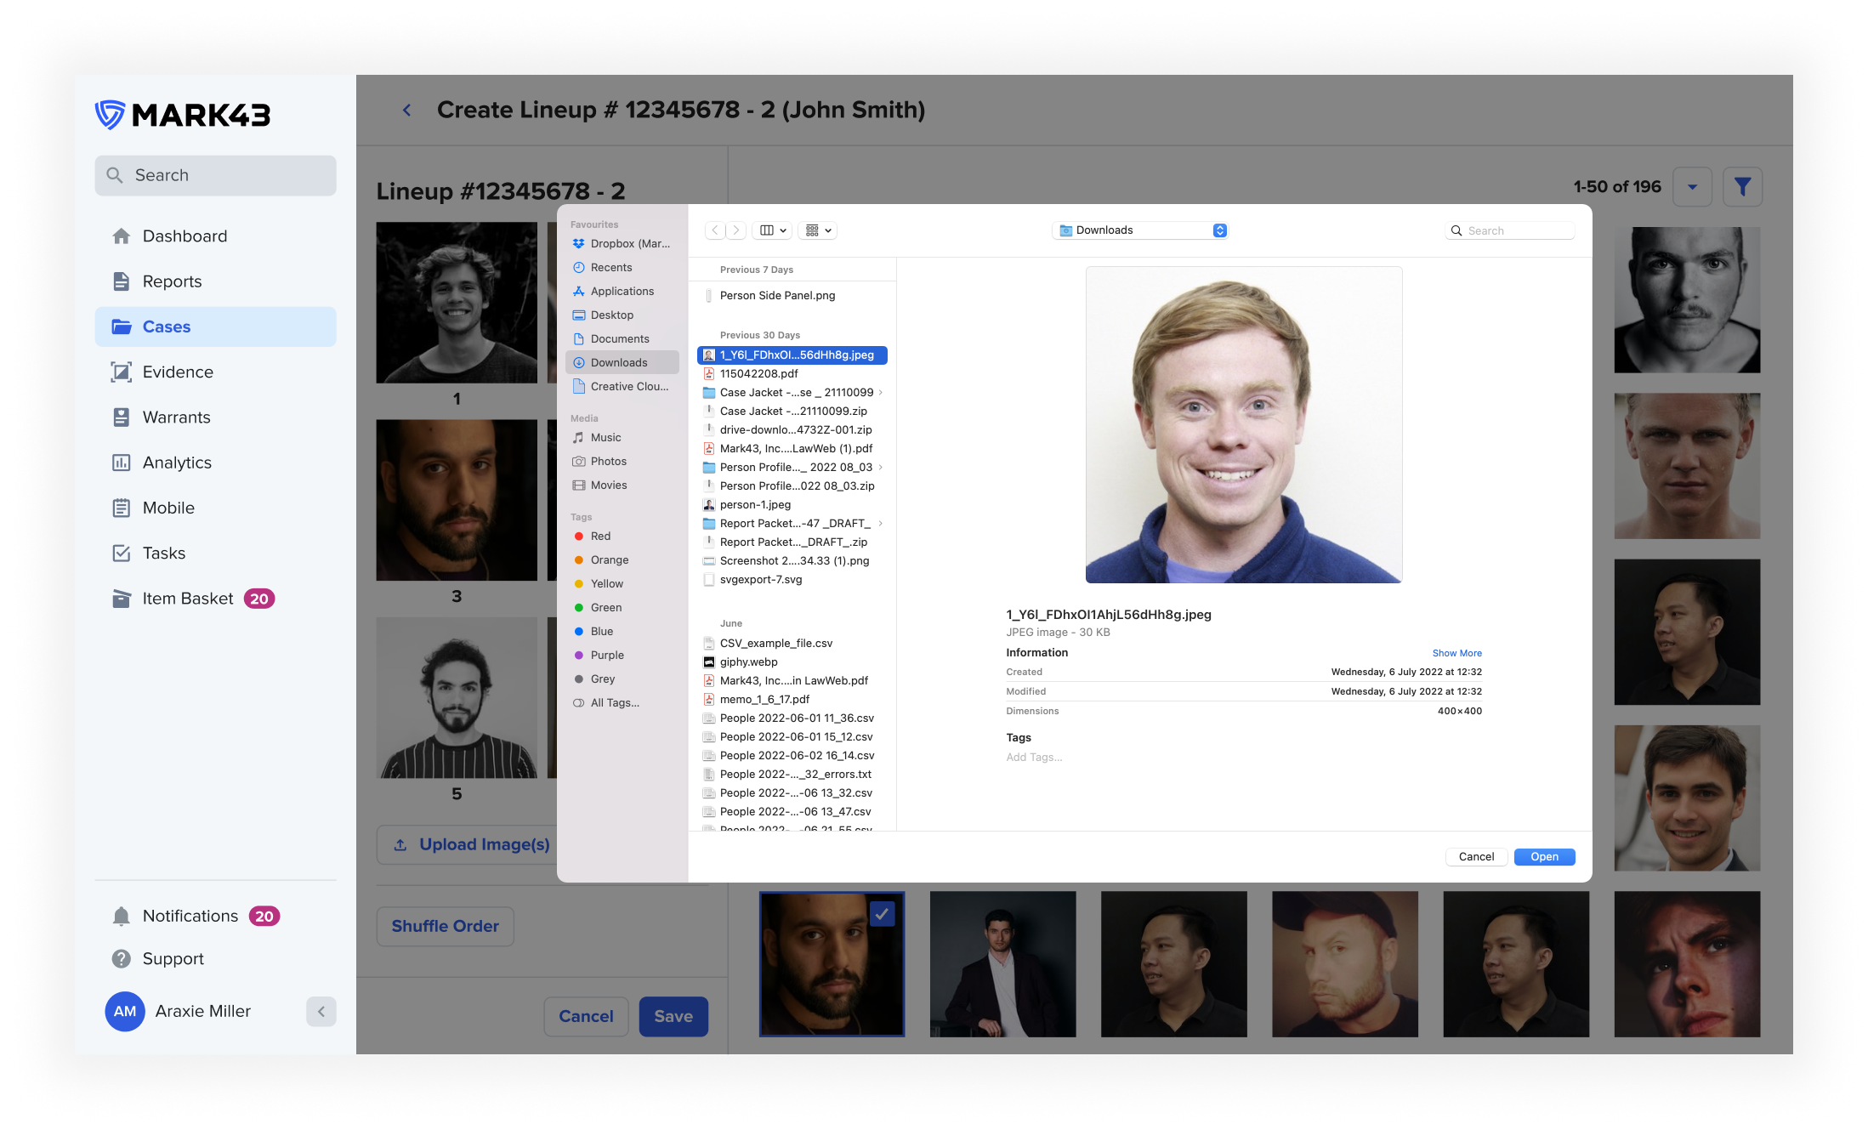Select the Red tag

click(600, 537)
